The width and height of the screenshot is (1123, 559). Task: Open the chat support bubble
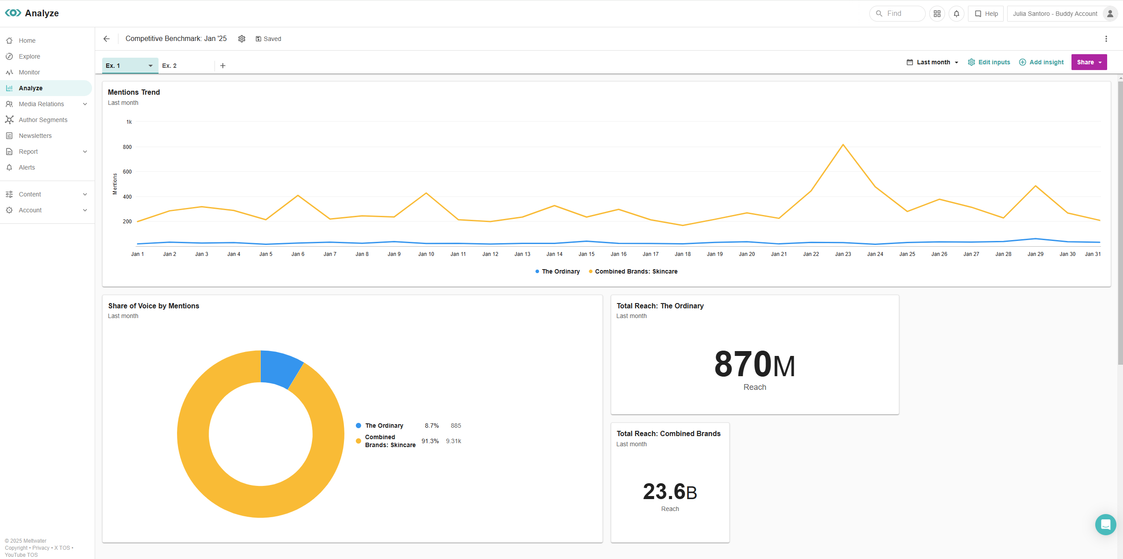click(1106, 525)
